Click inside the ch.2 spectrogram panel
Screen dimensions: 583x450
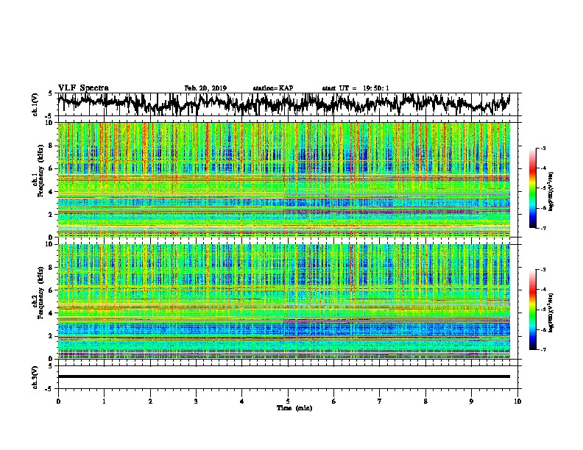coord(284,301)
